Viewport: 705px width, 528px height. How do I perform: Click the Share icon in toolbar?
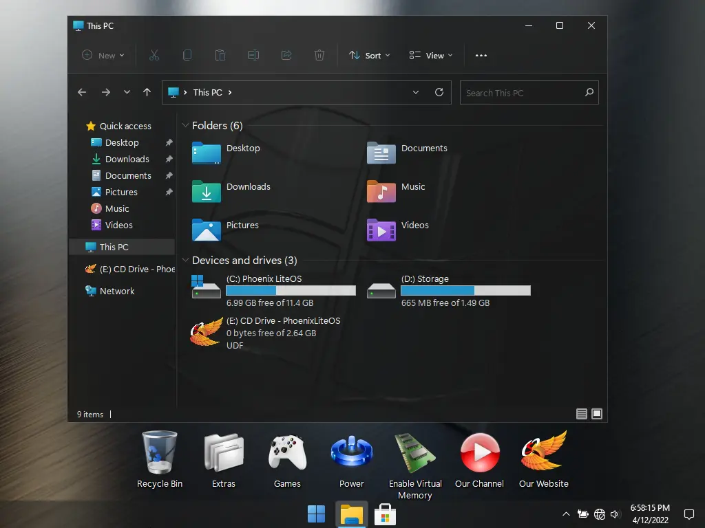[x=286, y=55]
